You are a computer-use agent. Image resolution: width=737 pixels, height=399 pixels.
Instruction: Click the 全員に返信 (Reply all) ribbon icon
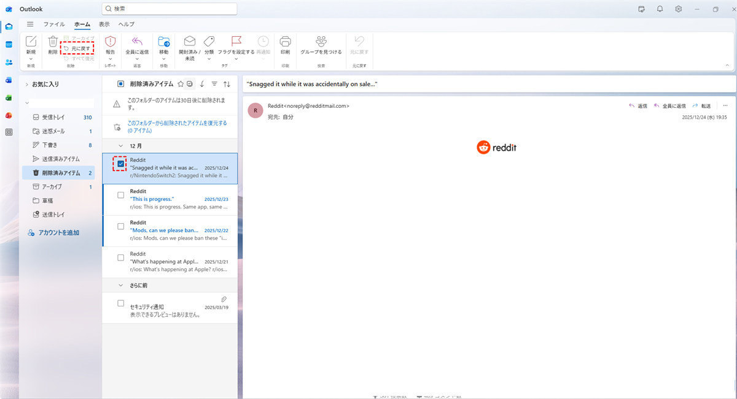point(137,42)
